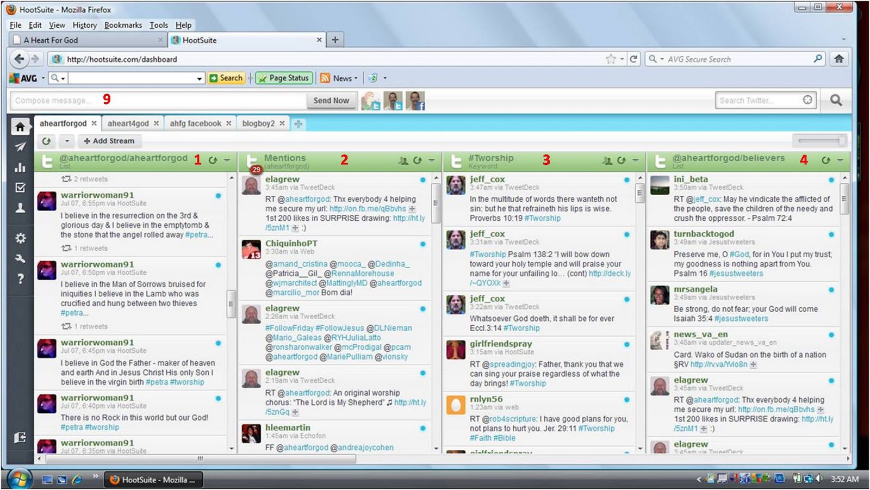Open the Home streams icon in sidebar

pos(20,127)
